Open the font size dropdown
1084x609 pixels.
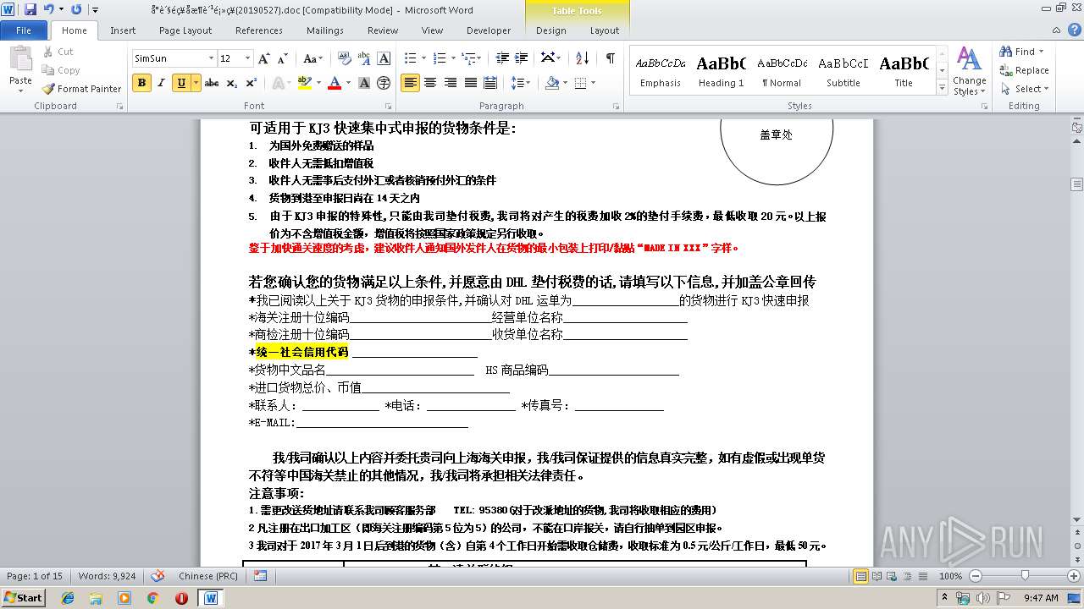(248, 58)
